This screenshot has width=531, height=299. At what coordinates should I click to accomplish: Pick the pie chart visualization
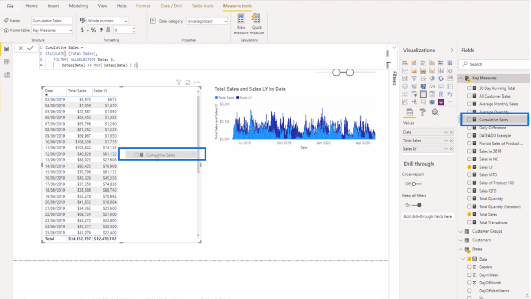(432, 78)
